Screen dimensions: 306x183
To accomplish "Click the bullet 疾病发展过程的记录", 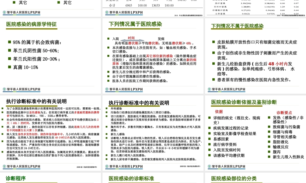I will tap(231, 128).
